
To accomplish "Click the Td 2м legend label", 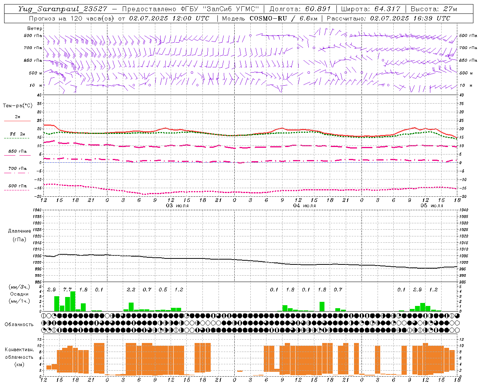I will coord(17,134).
